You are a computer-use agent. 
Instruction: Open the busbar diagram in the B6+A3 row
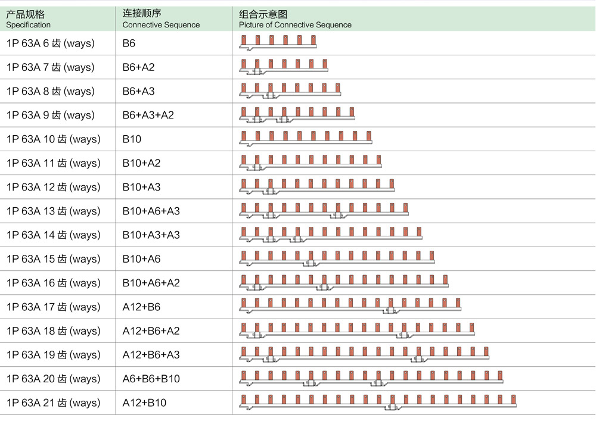point(290,91)
